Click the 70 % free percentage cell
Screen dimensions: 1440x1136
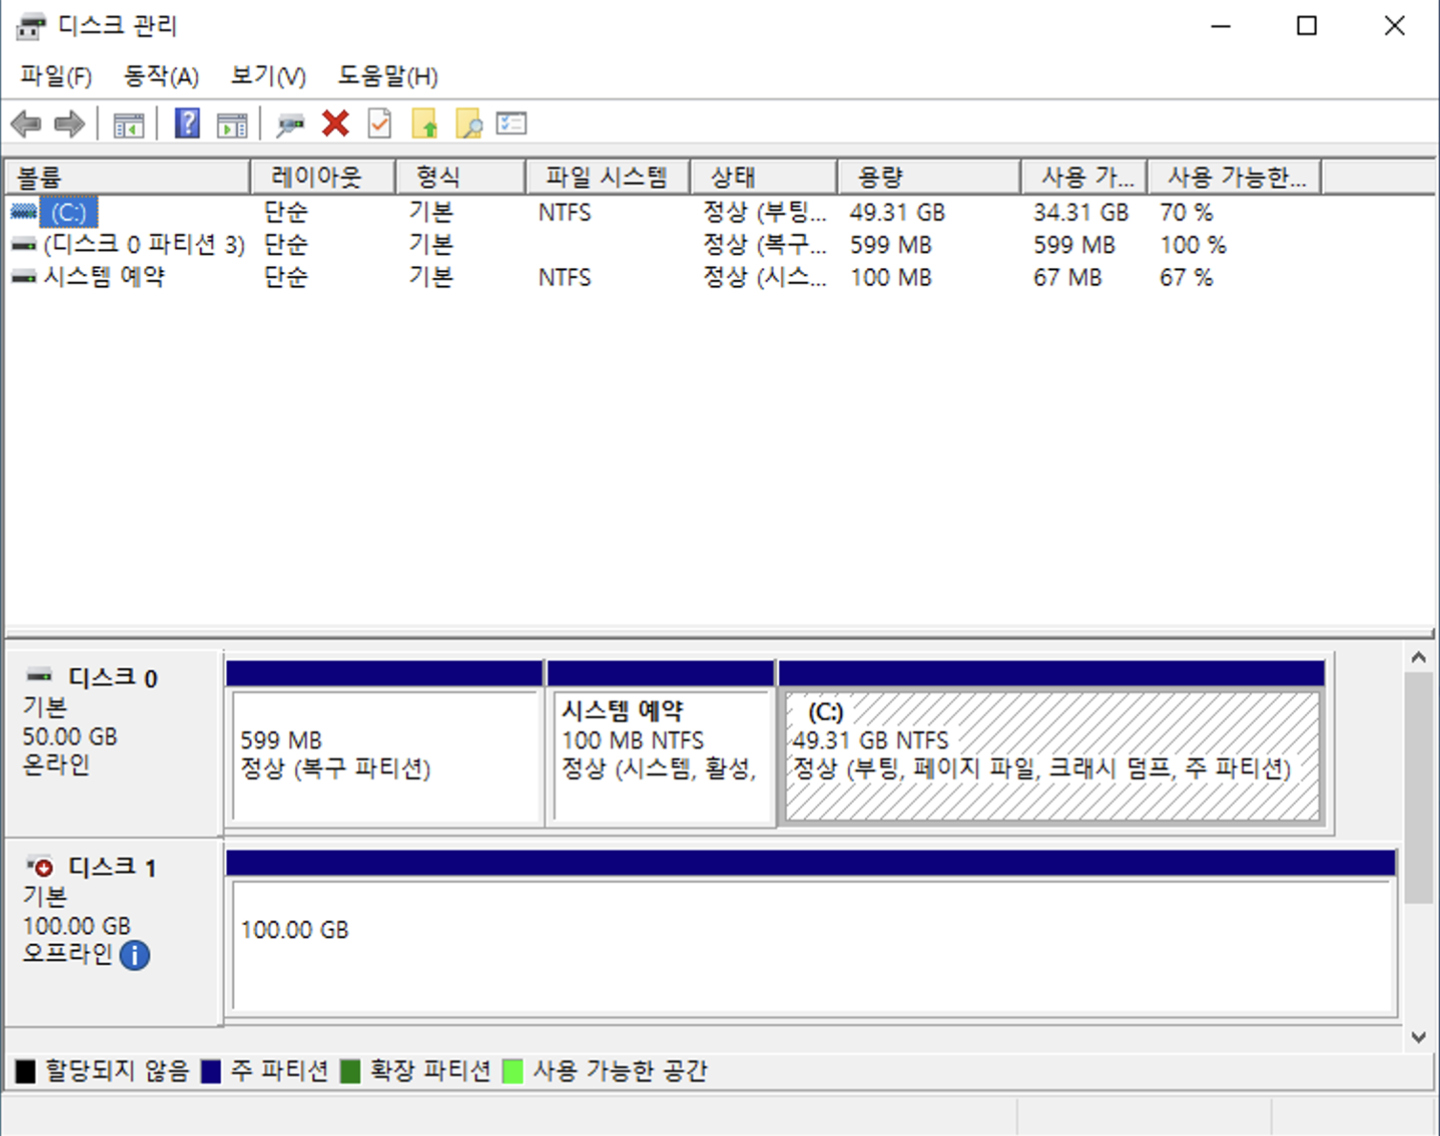point(1186,212)
